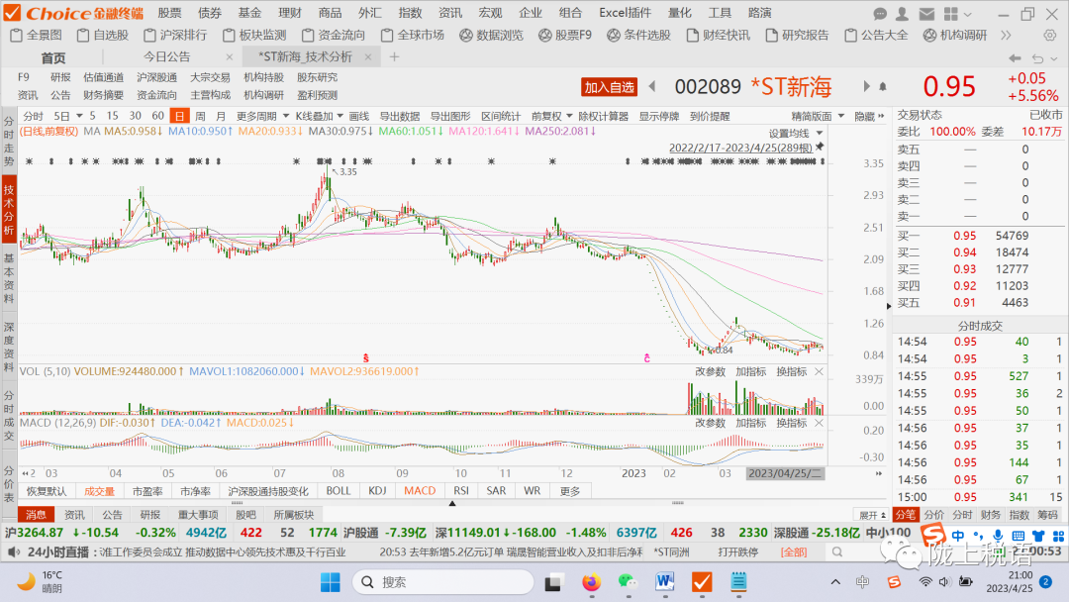Click 换指标 in VOL panel

pos(792,371)
